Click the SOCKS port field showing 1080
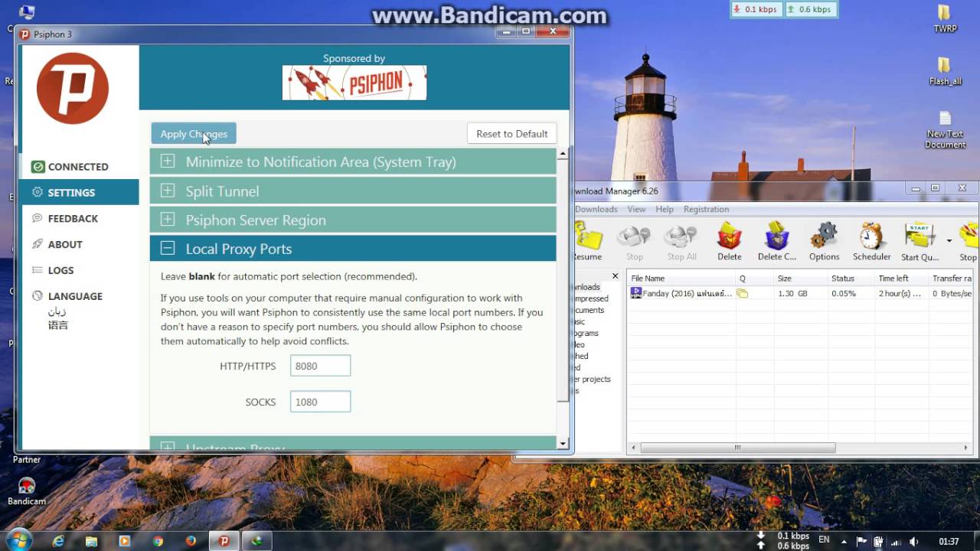 point(320,402)
